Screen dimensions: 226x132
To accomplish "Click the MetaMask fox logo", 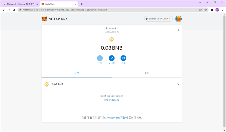I will pyautogui.click(x=44, y=19).
